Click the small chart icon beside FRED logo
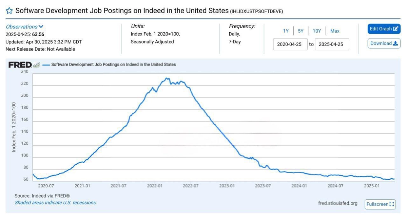Viewport: 407px width, 218px height. click(x=36, y=65)
